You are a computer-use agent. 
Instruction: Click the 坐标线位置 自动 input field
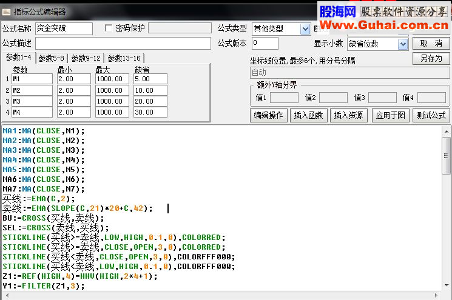click(x=349, y=73)
